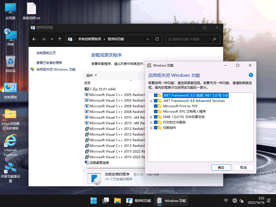Click the horizontal scrollbar under program list
Image resolution: width=276 pixels, height=207 pixels.
pos(115,168)
